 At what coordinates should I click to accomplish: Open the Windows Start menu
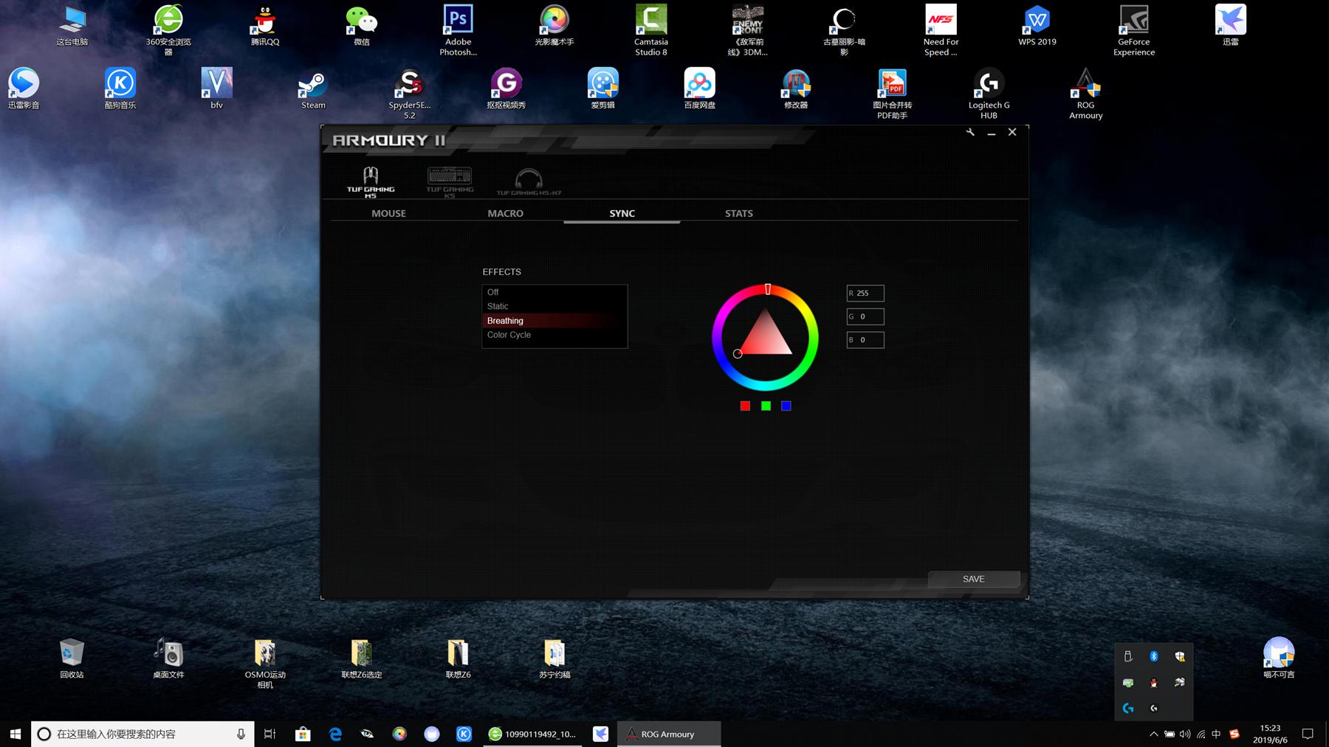[16, 734]
